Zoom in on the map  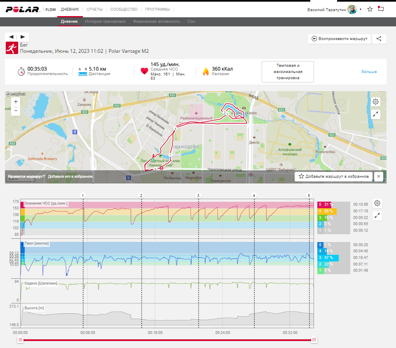pos(16,101)
